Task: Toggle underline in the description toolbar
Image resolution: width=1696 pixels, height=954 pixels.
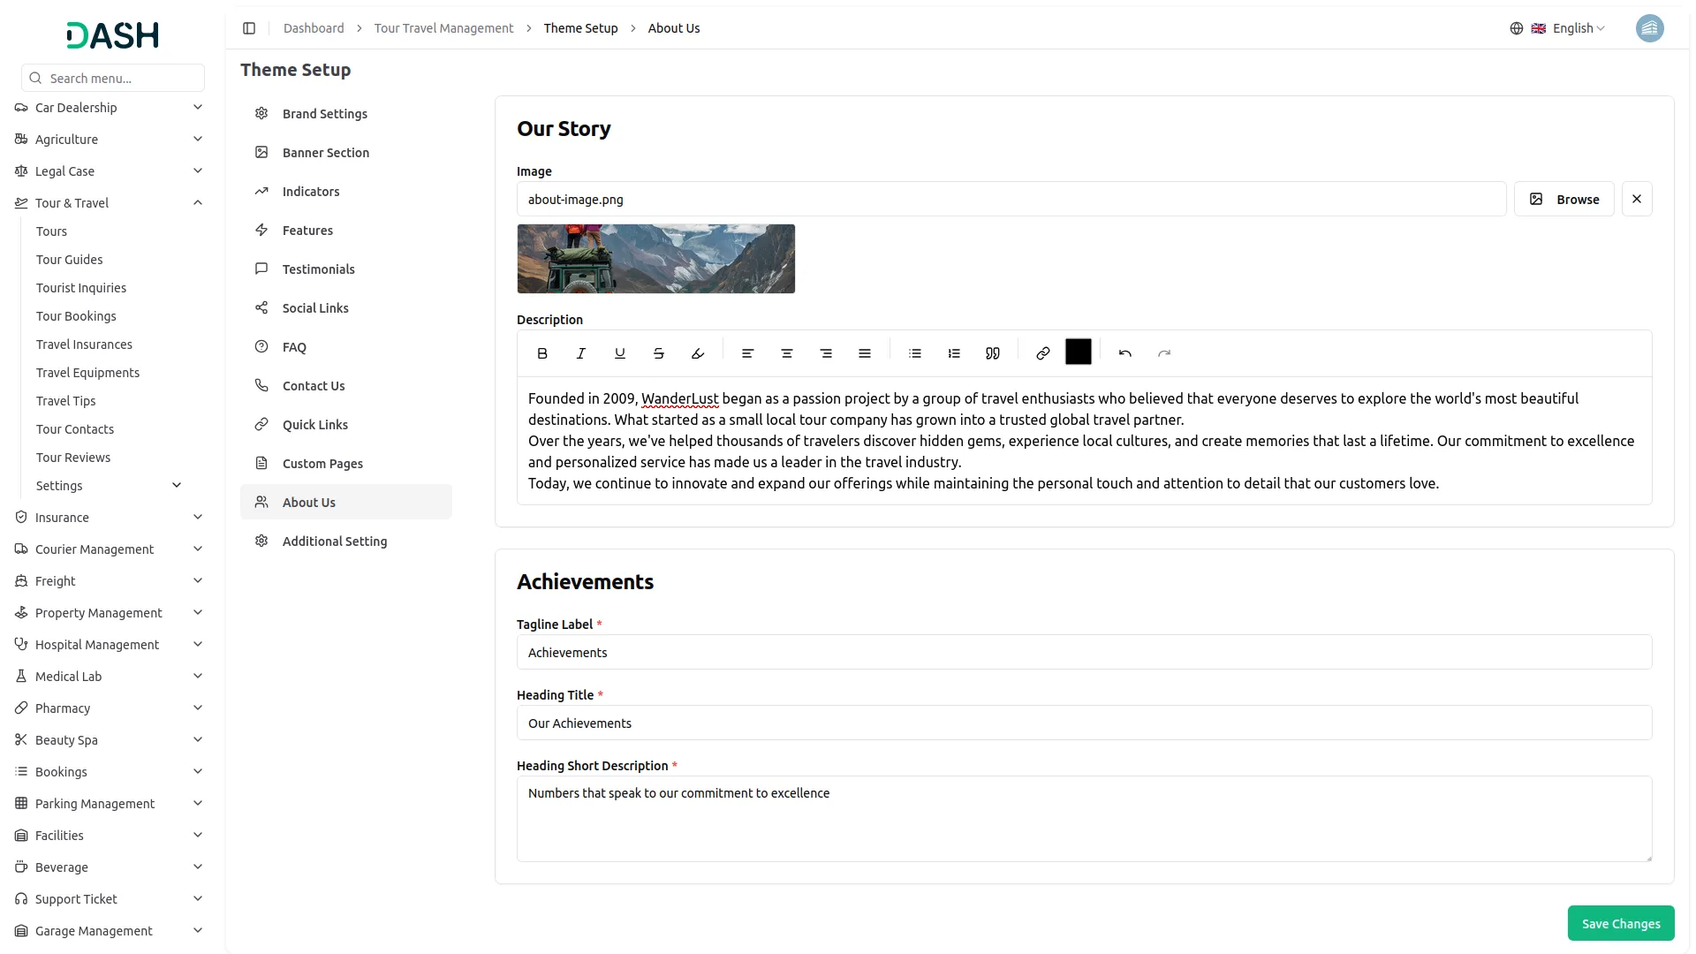Action: click(619, 352)
